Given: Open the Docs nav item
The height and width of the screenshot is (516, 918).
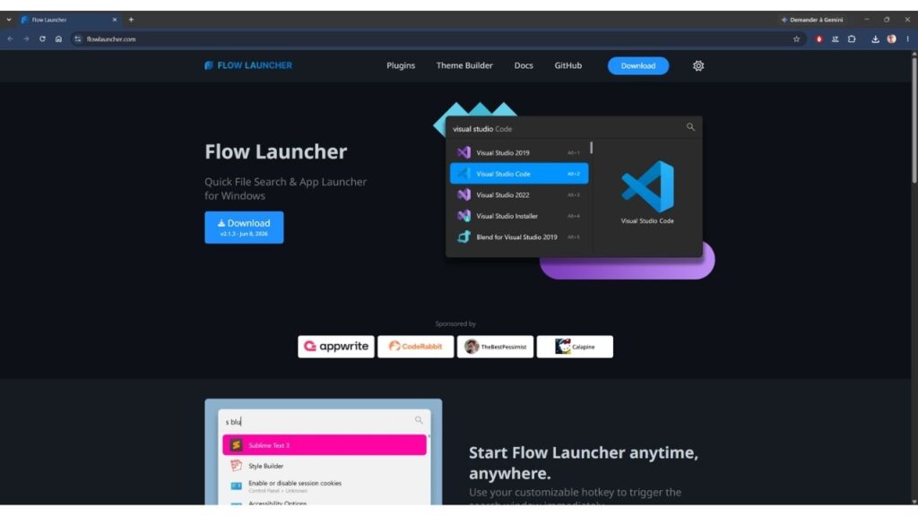Looking at the screenshot, I should click(x=524, y=65).
